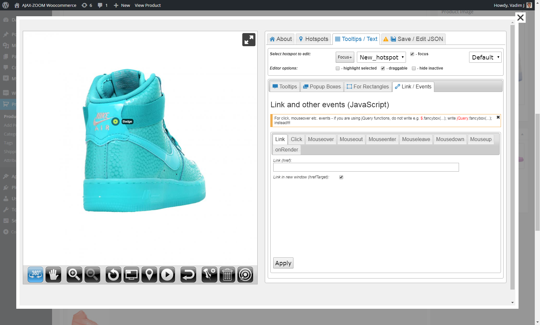The image size is (540, 325).
Task: Click the modal scrollbar down arrow
Action: click(512, 303)
